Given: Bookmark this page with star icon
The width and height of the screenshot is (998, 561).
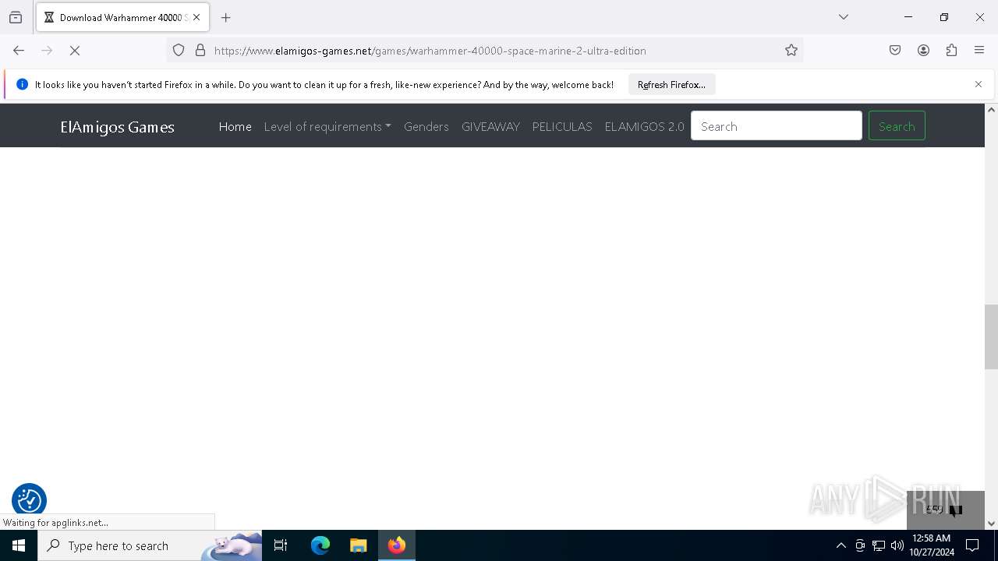Looking at the screenshot, I should point(791,50).
